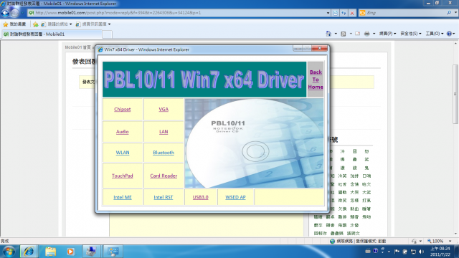This screenshot has height=258, width=459.
Task: Click the fourth taskbar program icon
Action: (91, 252)
